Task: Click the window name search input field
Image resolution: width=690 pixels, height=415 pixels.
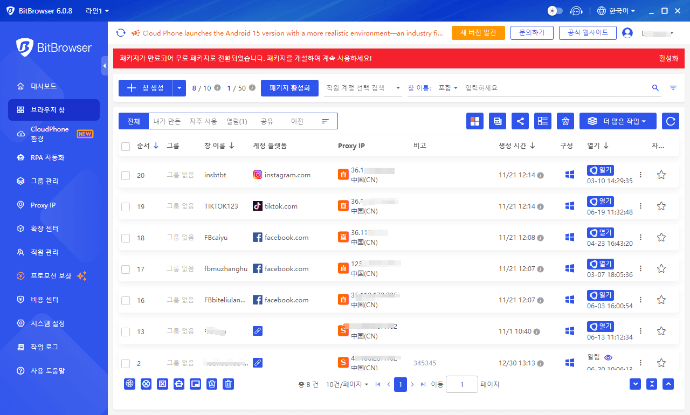Action: 555,88
